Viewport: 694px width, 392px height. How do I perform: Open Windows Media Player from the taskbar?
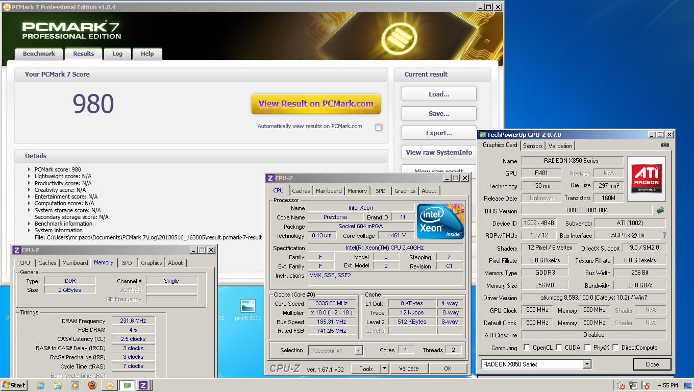pyautogui.click(x=75, y=385)
